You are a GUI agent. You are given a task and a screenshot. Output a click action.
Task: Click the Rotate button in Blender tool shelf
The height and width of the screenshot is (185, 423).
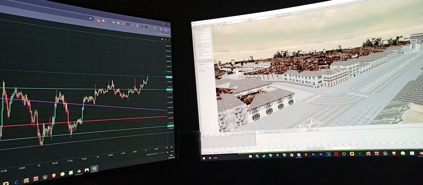[x=203, y=36]
